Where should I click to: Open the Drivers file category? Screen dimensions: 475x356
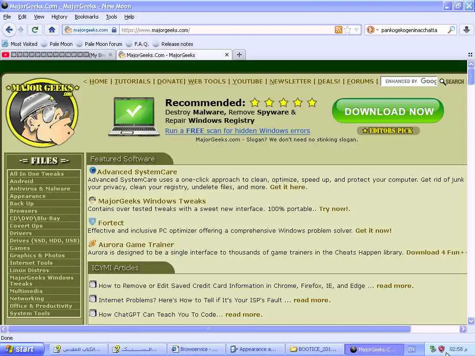20,233
